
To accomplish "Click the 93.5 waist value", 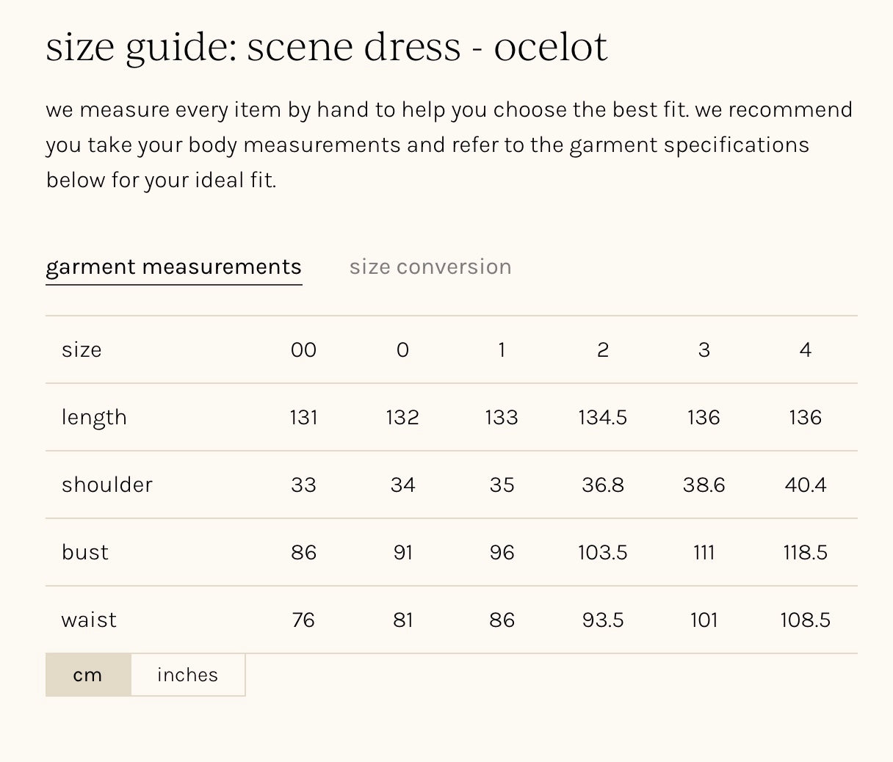I will tap(603, 620).
